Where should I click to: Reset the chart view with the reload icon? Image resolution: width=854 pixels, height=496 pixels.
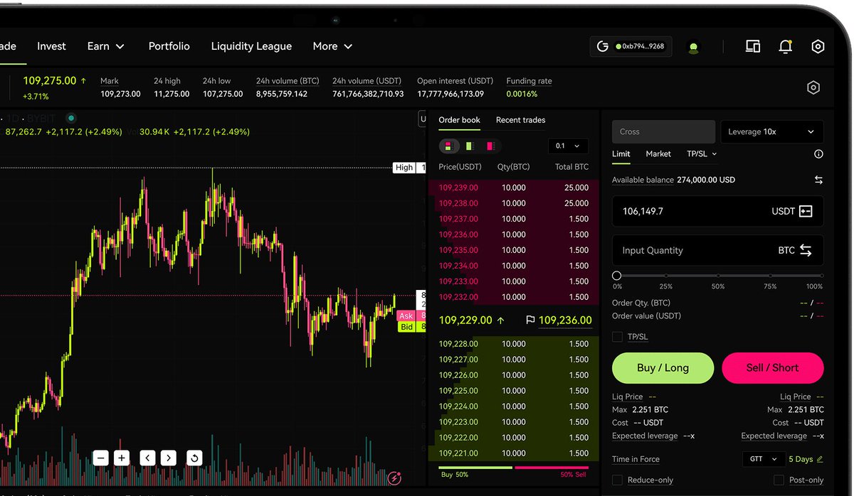pos(194,458)
